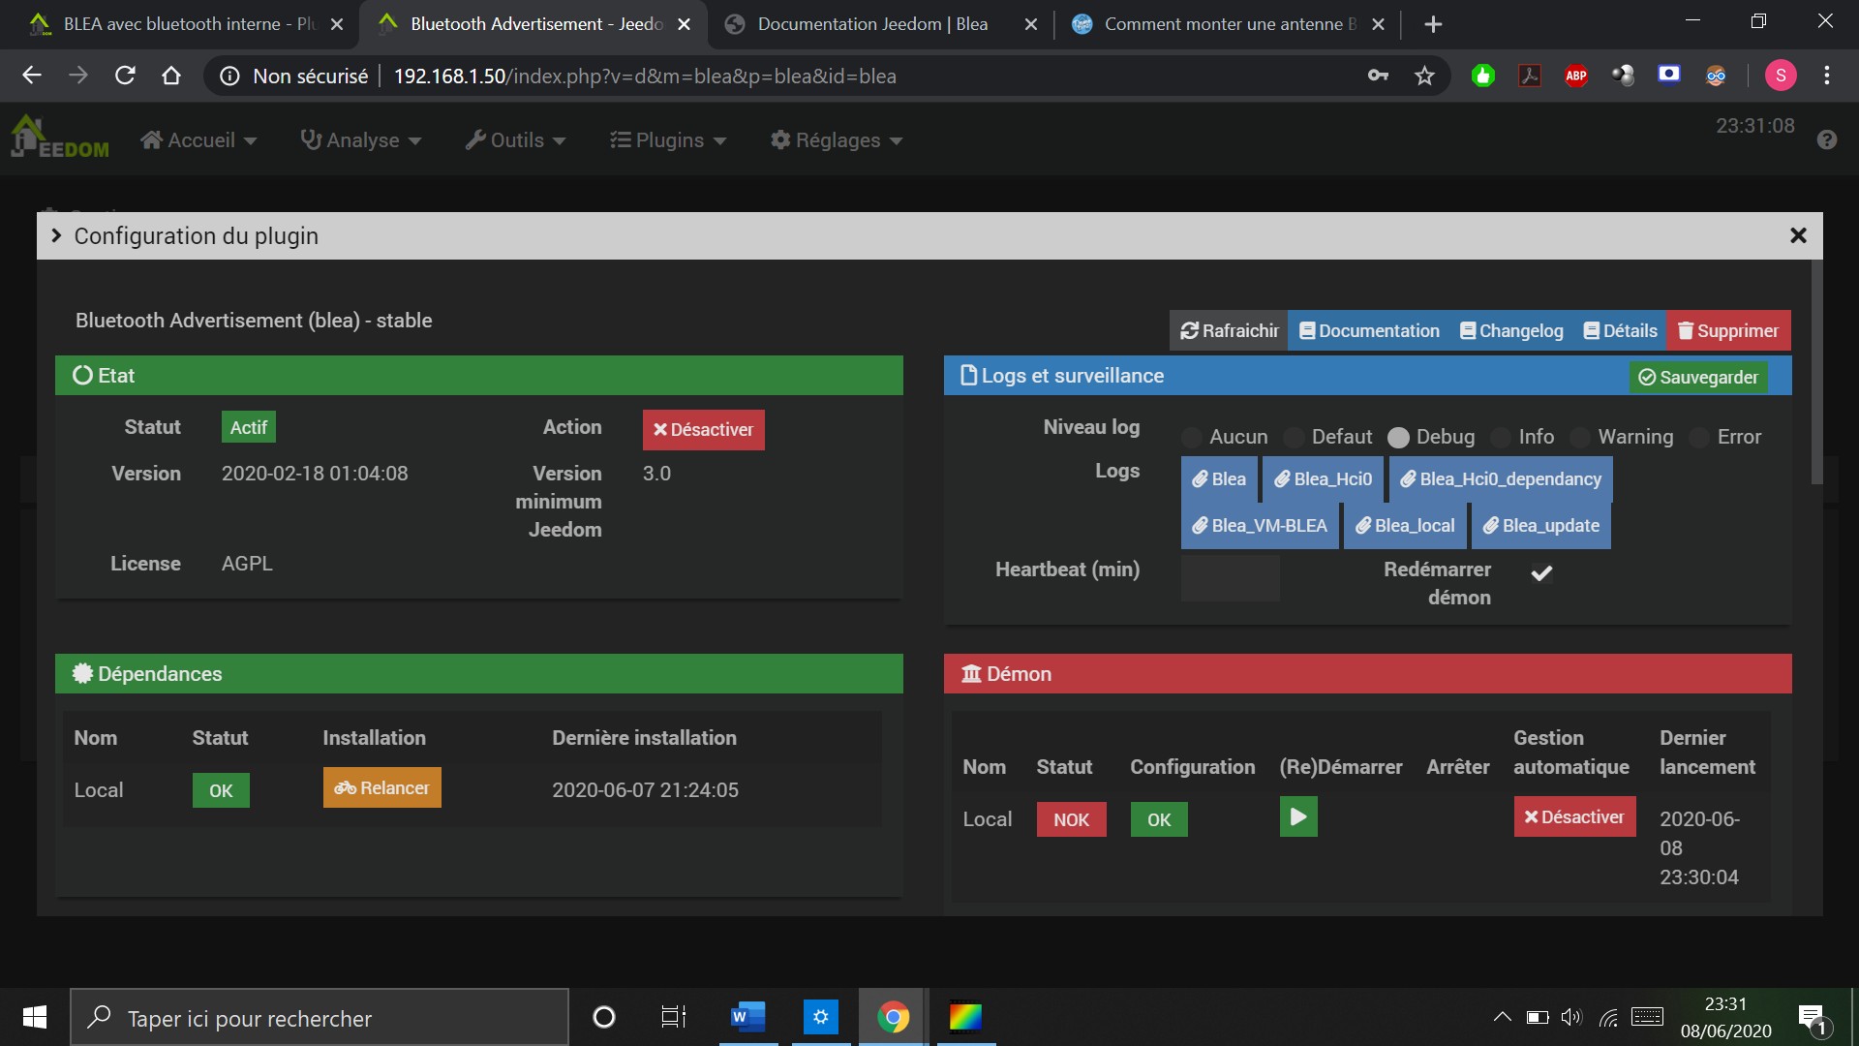This screenshot has width=1859, height=1046.
Task: Open the colorful app in taskbar
Action: (965, 1017)
